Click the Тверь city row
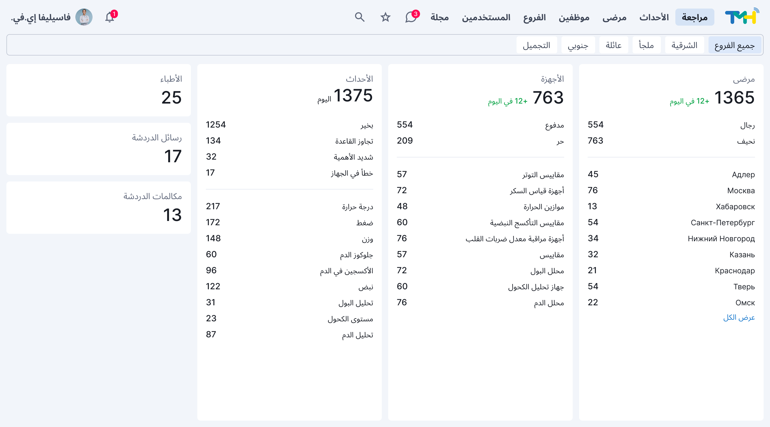The height and width of the screenshot is (427, 770). [x=671, y=286]
